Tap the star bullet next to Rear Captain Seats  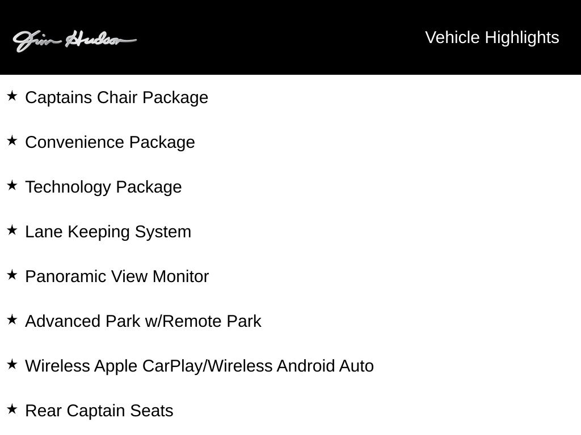(x=12, y=409)
